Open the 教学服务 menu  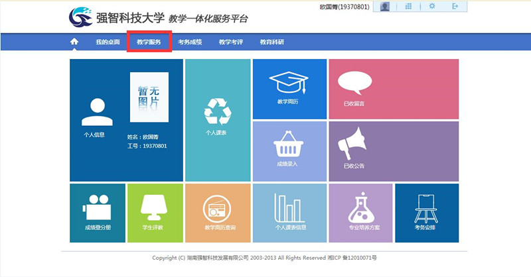point(149,42)
